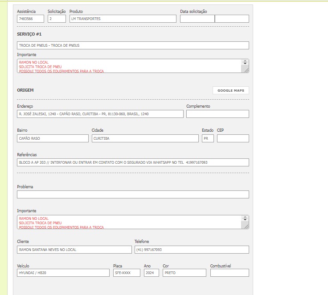Select the Produto field showing LM TRANSPORTES

[123, 19]
